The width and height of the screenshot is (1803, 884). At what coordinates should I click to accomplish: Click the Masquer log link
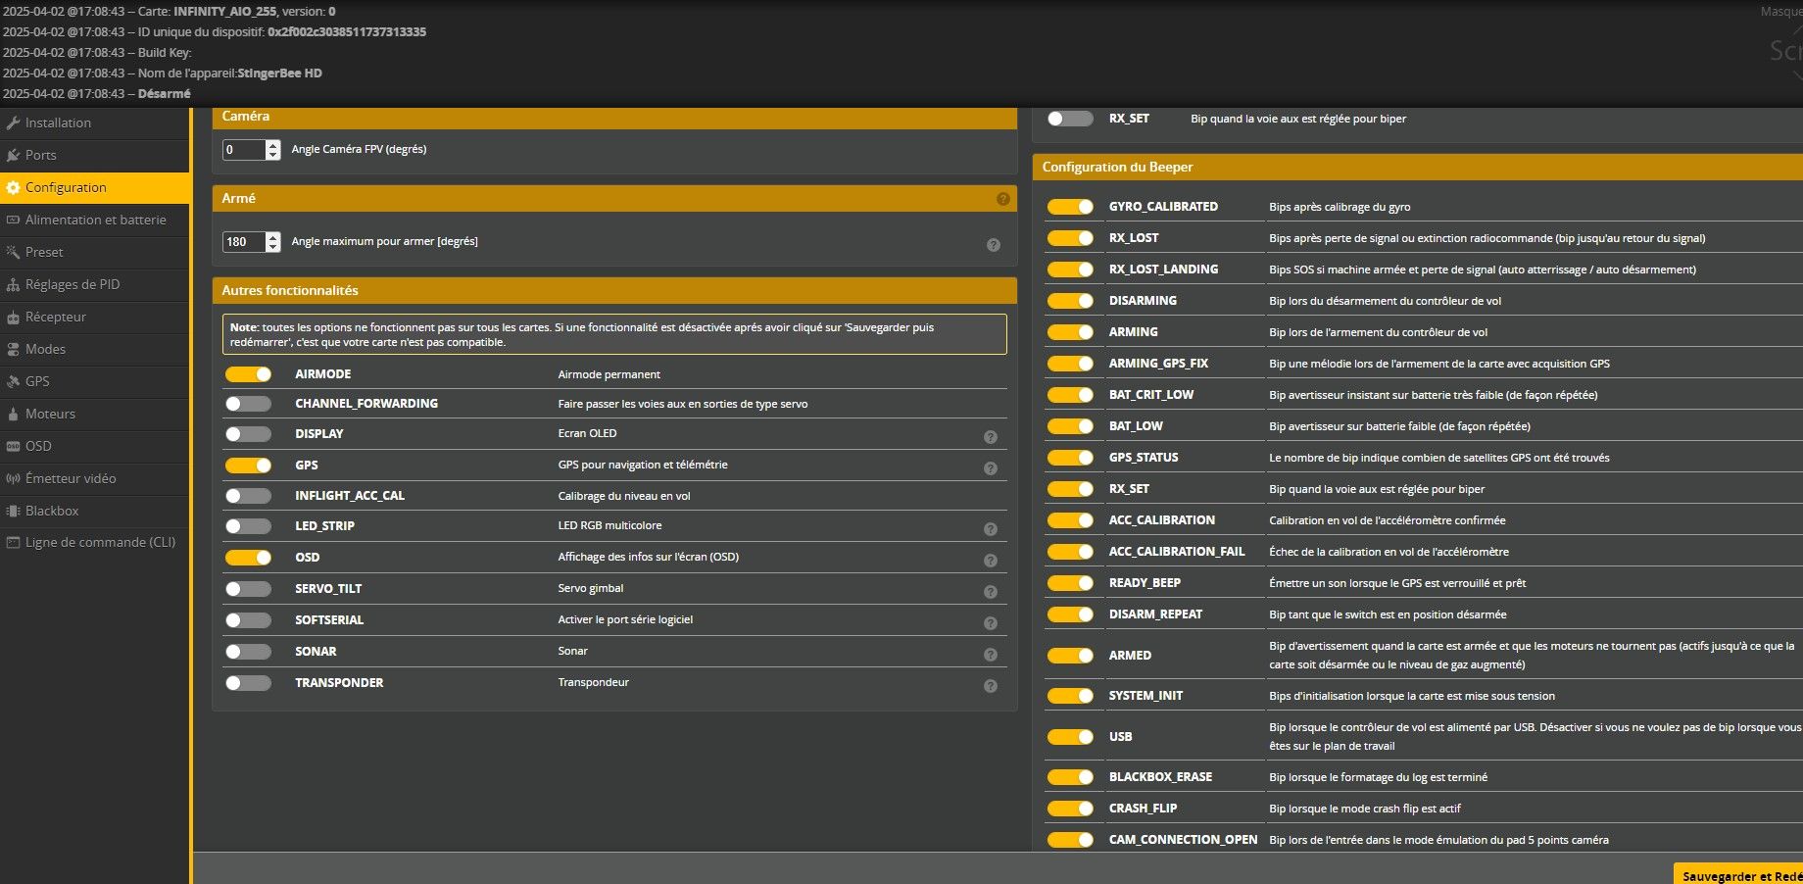coord(1780,12)
